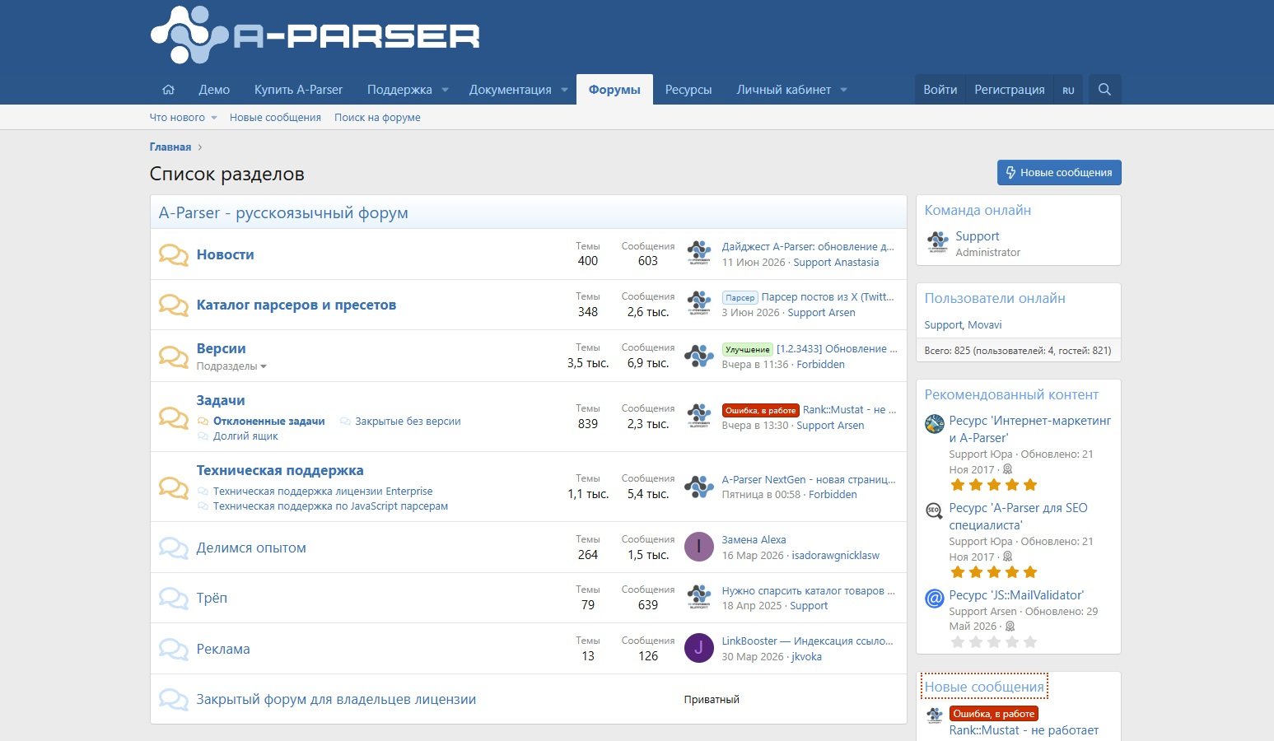
Task: Click the Movavi user link
Action: 985,325
